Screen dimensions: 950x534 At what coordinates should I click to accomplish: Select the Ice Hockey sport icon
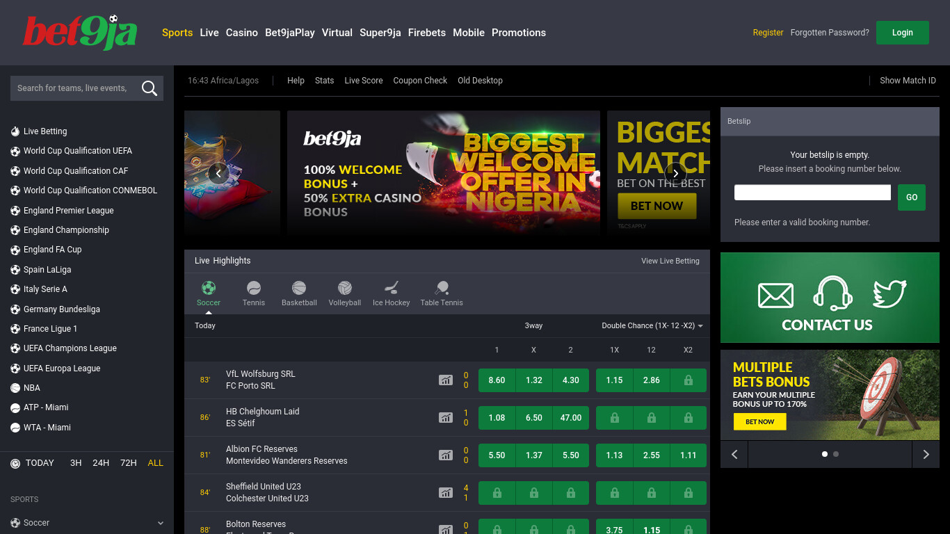[x=392, y=288]
